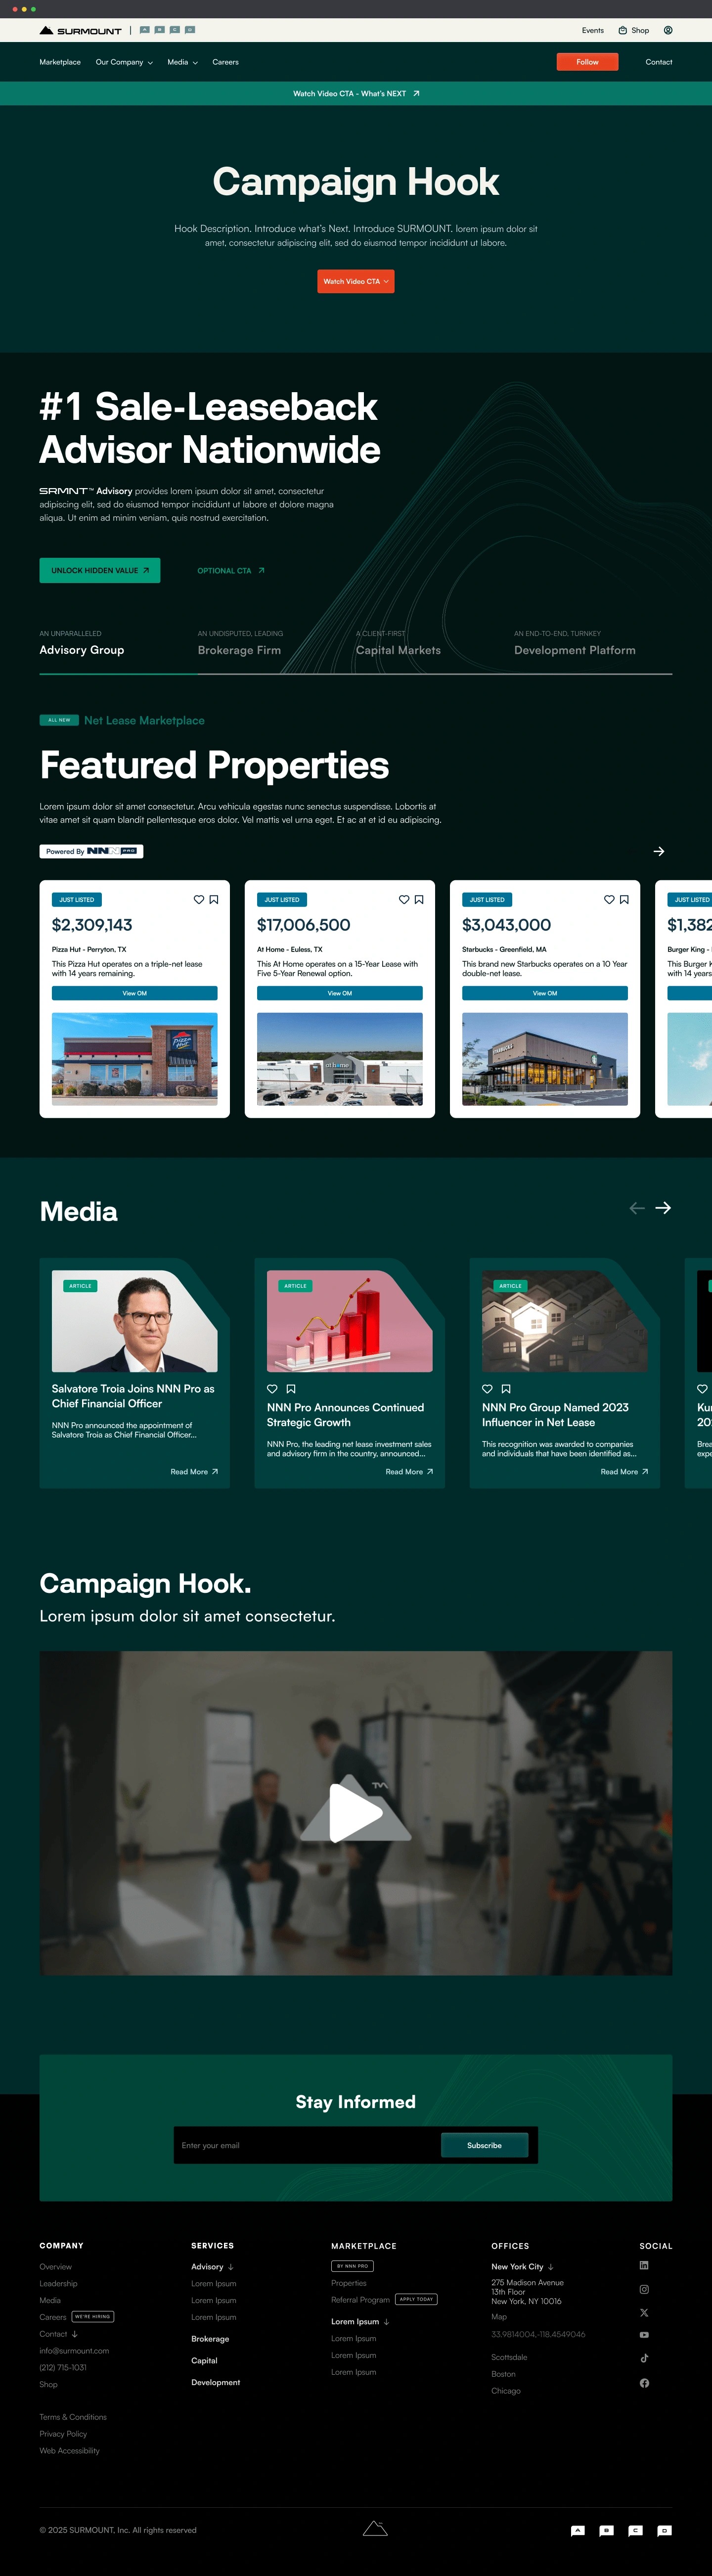Click the footer badge icon labeled B
Screen dimensions: 712x2576
[606, 2530]
